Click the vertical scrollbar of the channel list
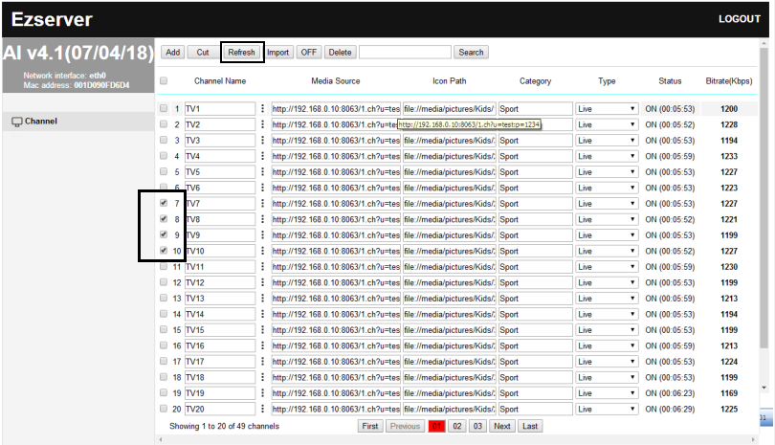 [x=764, y=239]
